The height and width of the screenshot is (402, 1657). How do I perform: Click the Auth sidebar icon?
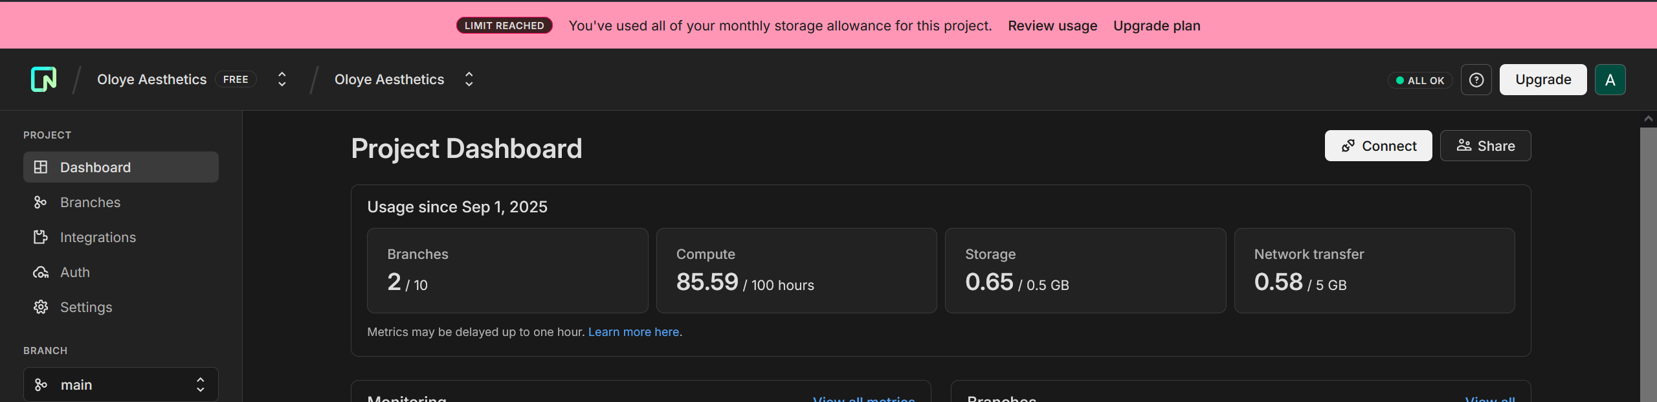tap(41, 273)
